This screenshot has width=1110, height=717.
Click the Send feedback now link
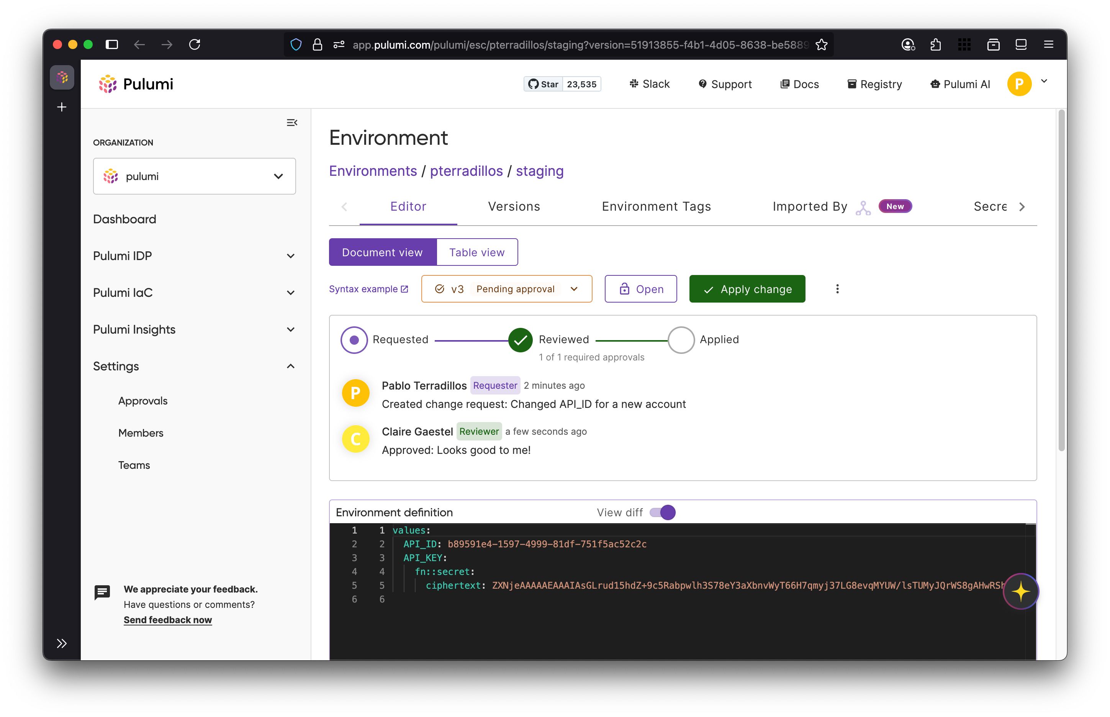[x=168, y=620]
